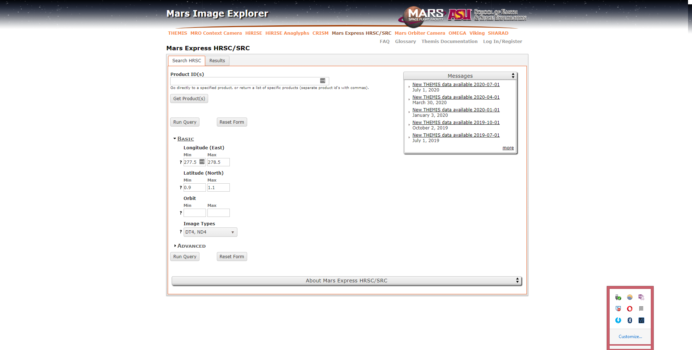The image size is (692, 350).
Task: Open Themis Documentation
Action: [x=450, y=42]
